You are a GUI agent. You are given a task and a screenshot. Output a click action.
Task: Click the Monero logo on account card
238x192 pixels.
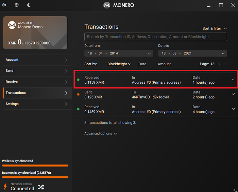(x=12, y=25)
